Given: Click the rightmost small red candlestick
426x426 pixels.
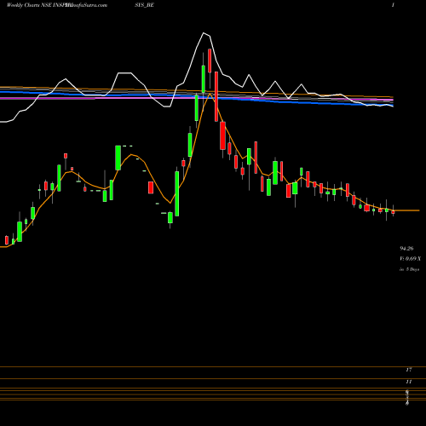Looking at the screenshot, I should point(394,212).
